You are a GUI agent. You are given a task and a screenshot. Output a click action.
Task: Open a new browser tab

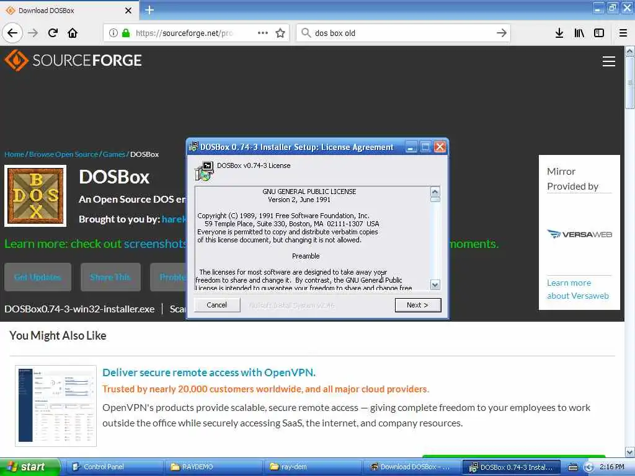click(149, 10)
